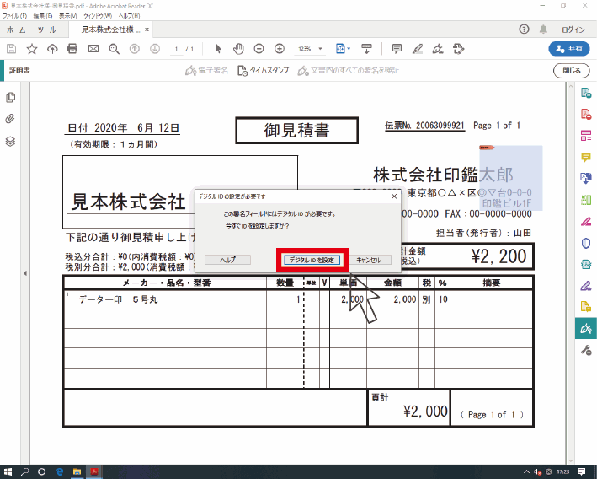Open the page thumbnails panel icon
The height and width of the screenshot is (479, 597).
(11, 97)
